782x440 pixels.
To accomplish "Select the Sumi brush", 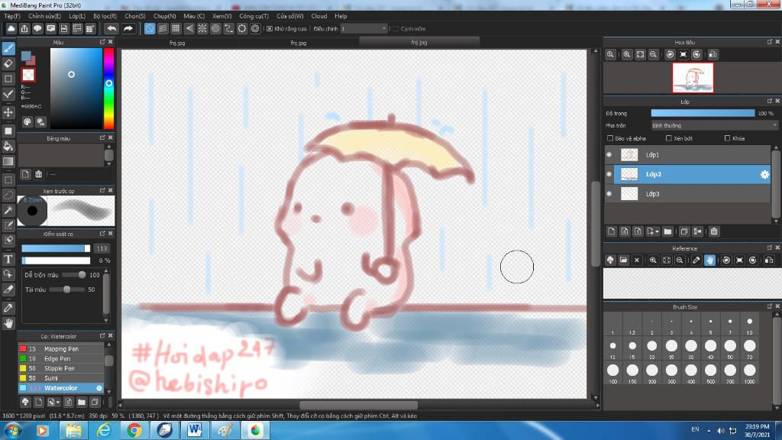I will click(61, 378).
